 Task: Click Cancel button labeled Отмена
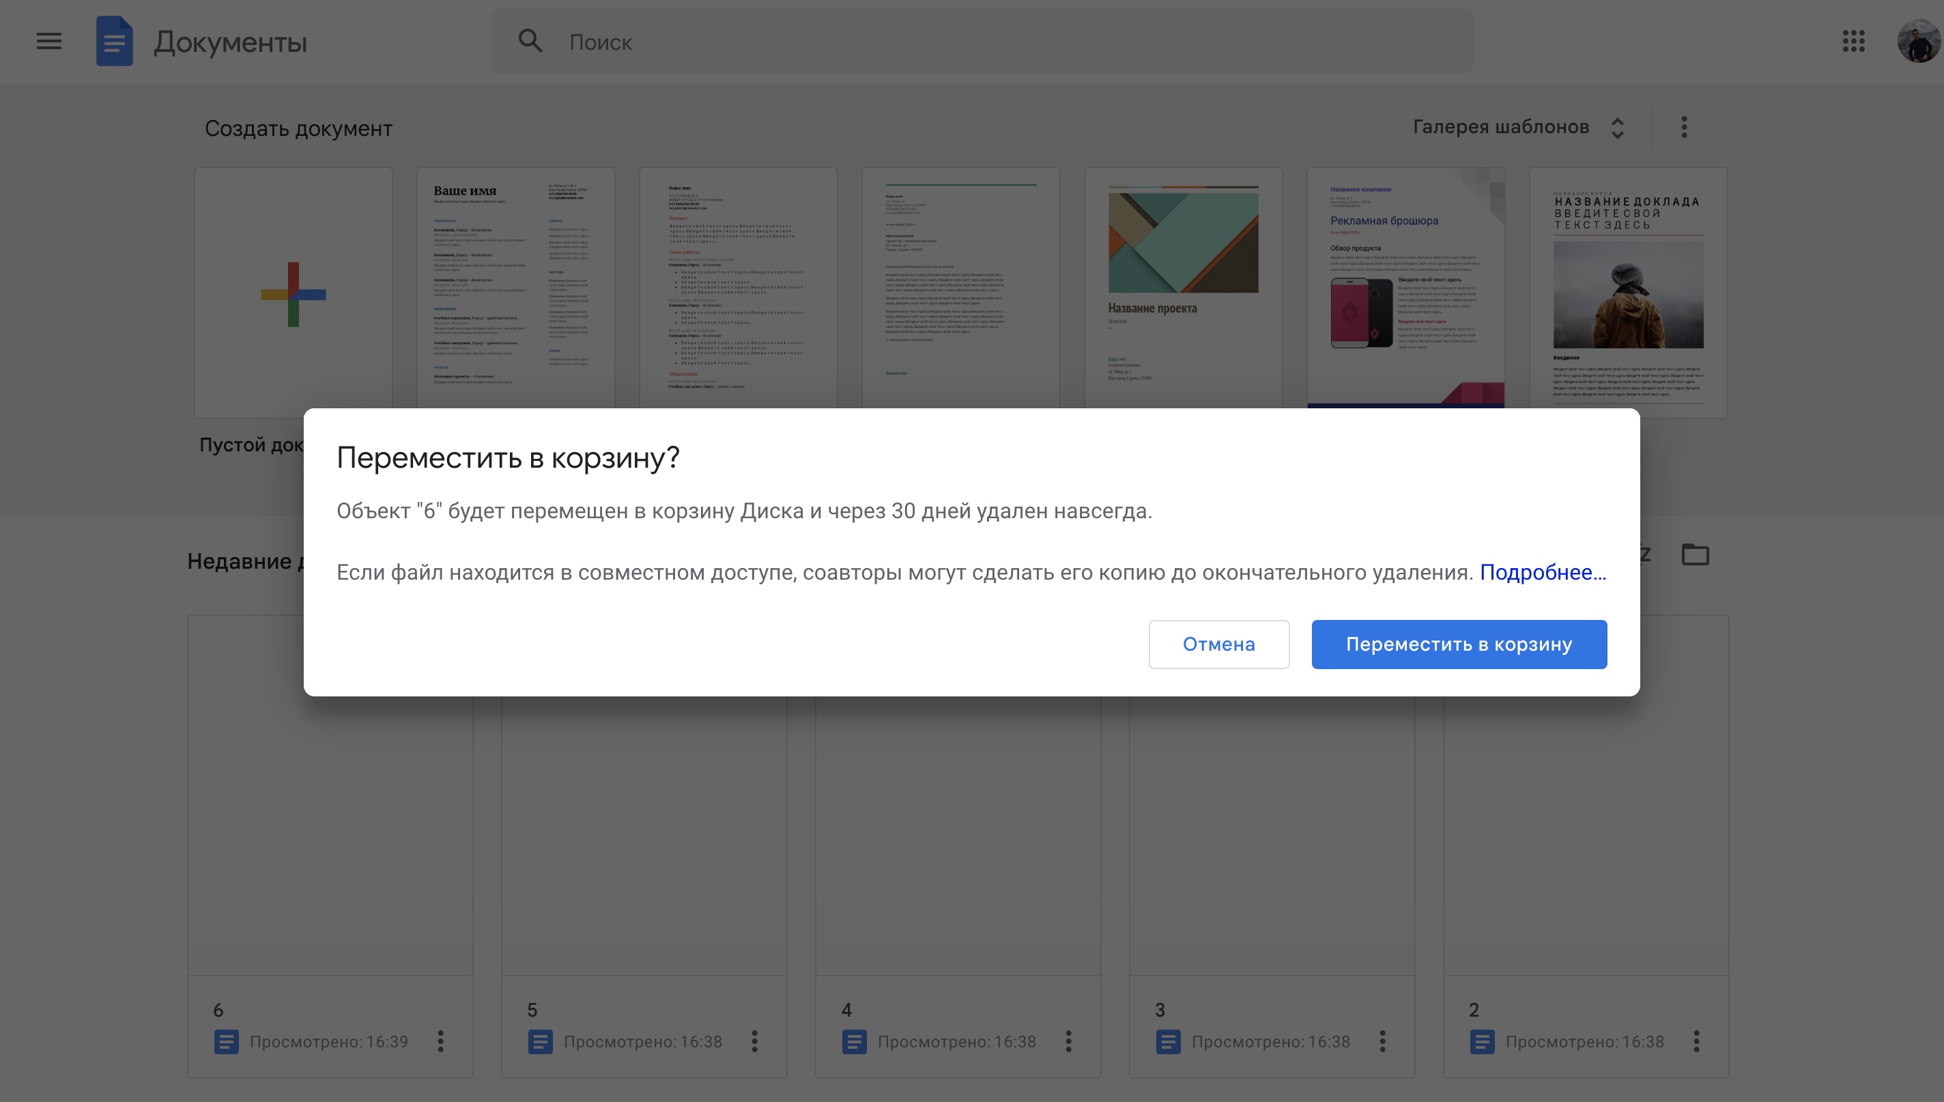(1218, 644)
